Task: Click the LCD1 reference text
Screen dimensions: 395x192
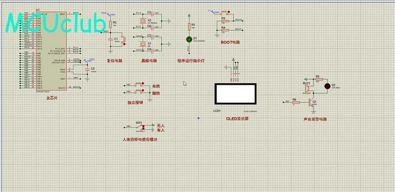Action: click(x=217, y=111)
